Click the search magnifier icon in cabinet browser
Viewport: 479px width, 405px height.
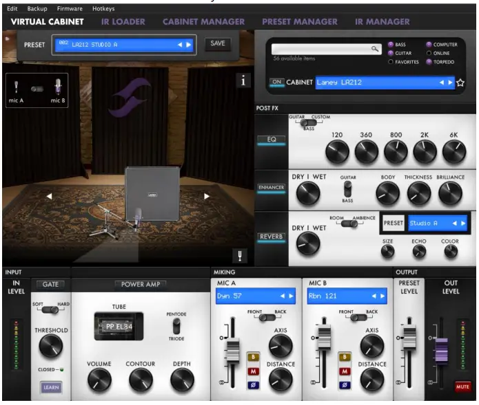[x=376, y=49]
